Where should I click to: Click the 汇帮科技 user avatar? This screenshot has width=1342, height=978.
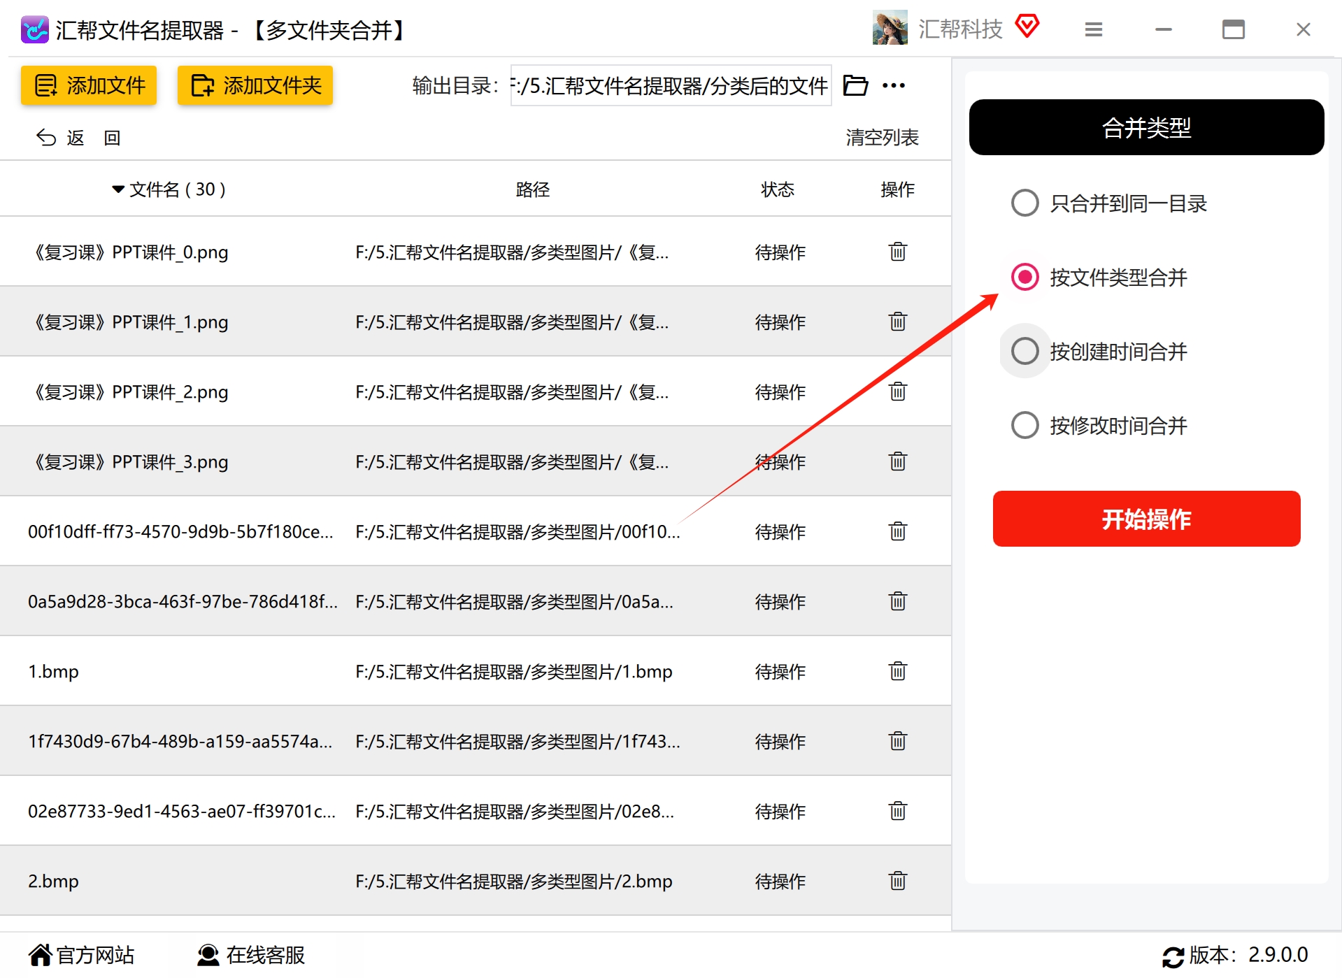890,28
